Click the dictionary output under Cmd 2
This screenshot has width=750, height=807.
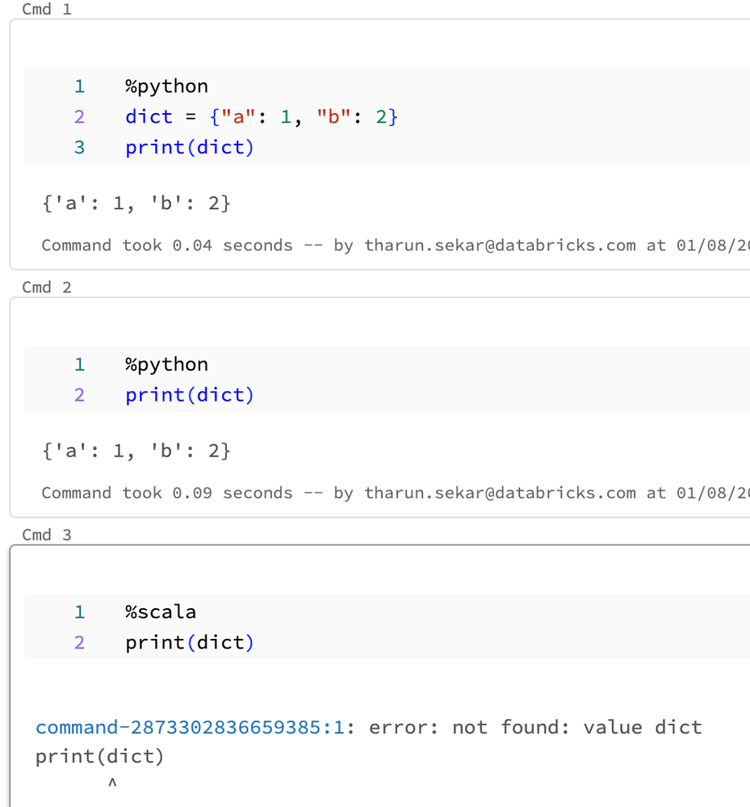pos(136,450)
